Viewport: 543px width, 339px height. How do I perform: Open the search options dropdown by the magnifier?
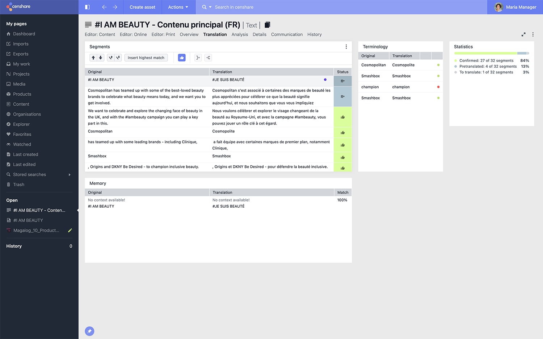207,7
